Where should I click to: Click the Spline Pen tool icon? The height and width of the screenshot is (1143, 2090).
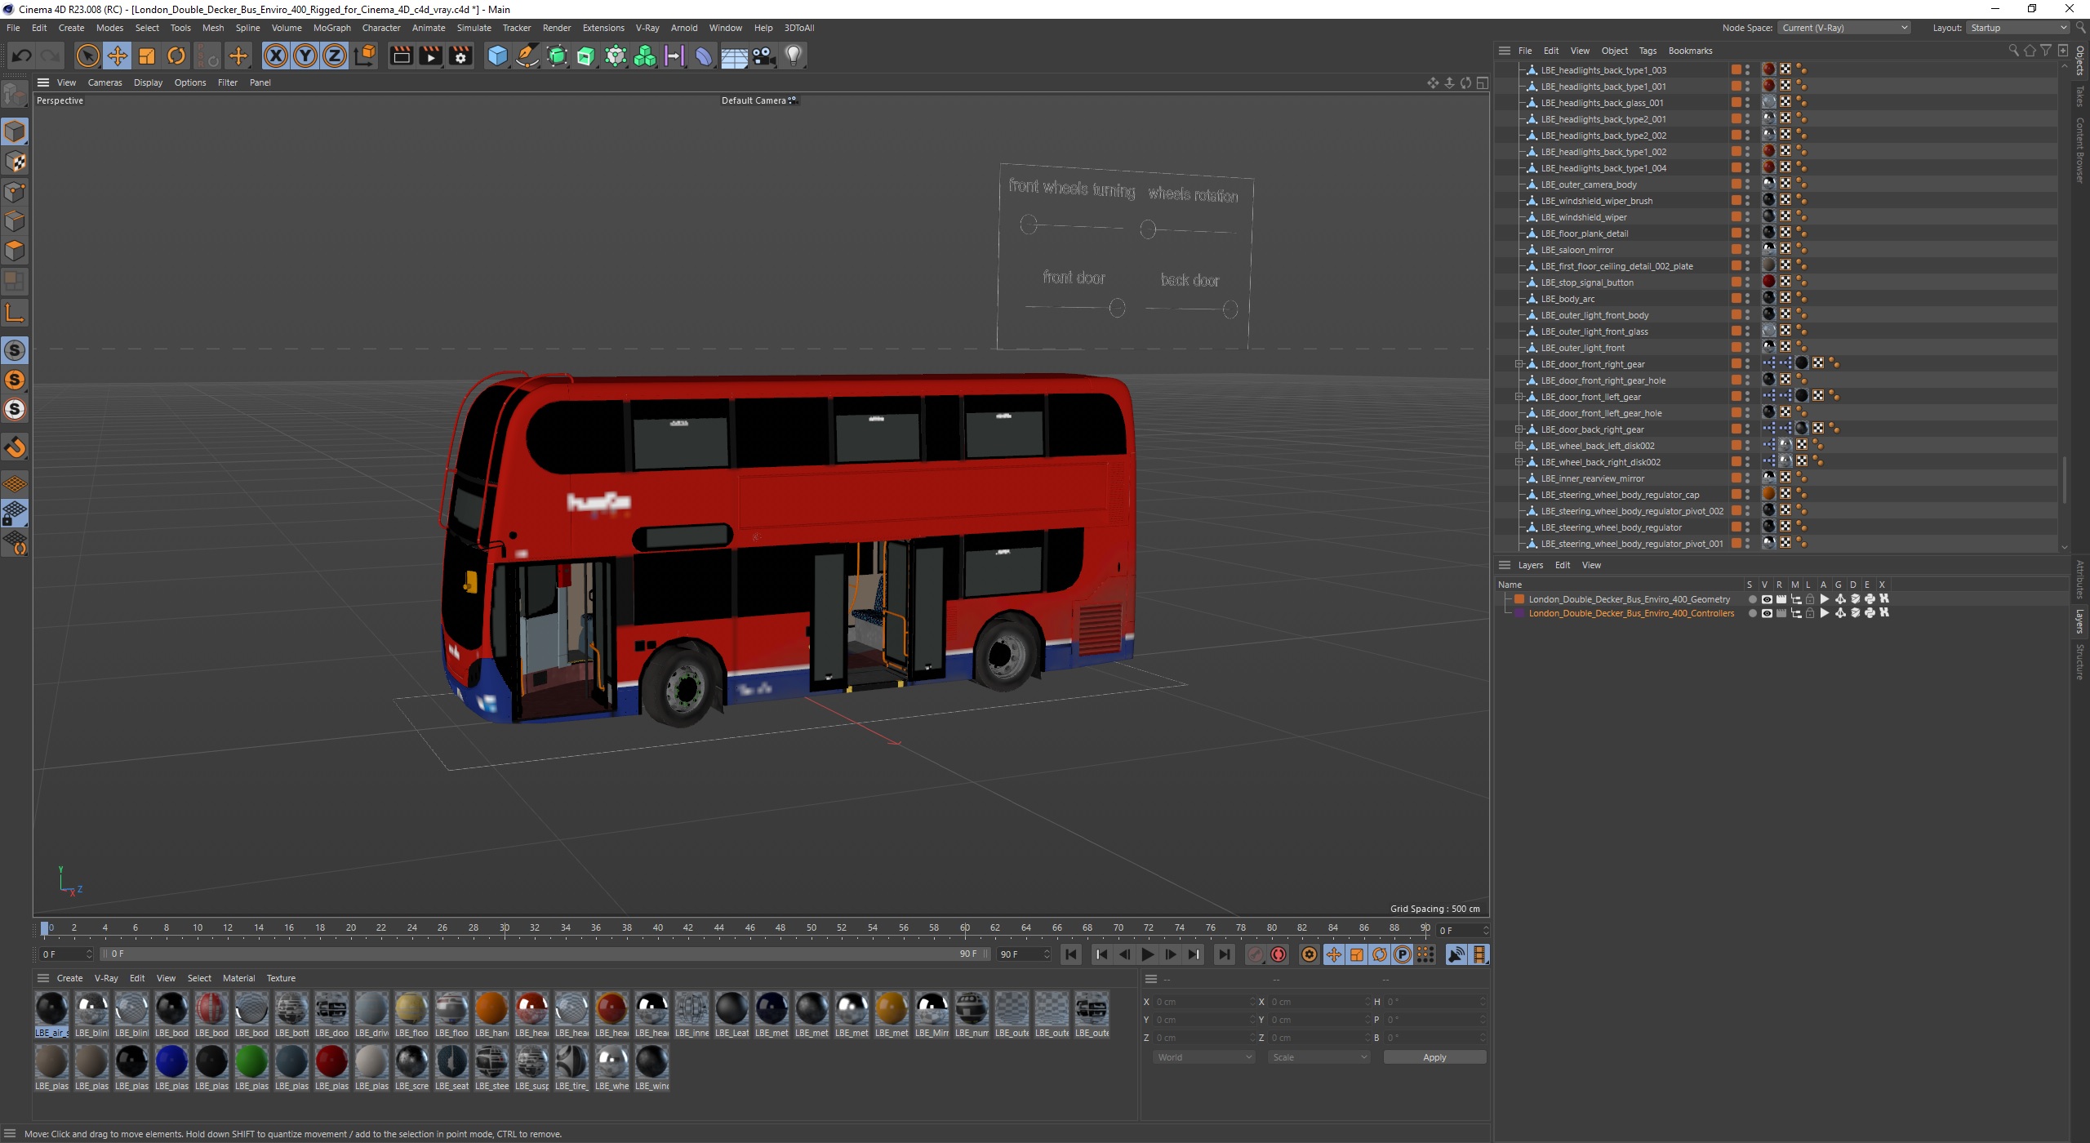[527, 56]
